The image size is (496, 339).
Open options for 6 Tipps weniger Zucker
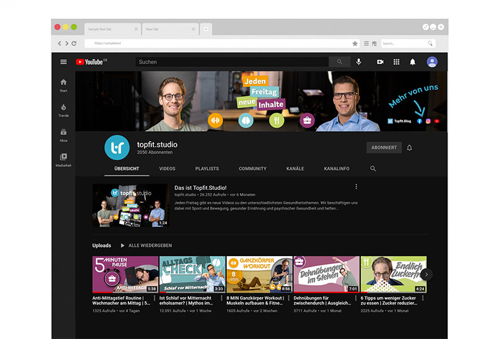423,298
